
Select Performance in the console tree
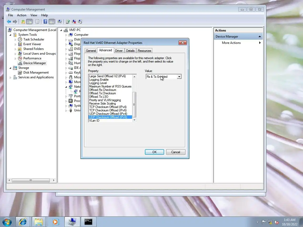click(x=32, y=58)
